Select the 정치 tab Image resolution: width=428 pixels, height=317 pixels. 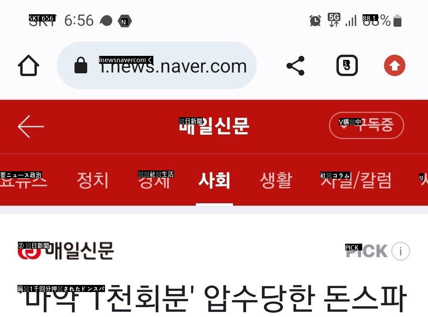click(x=93, y=180)
